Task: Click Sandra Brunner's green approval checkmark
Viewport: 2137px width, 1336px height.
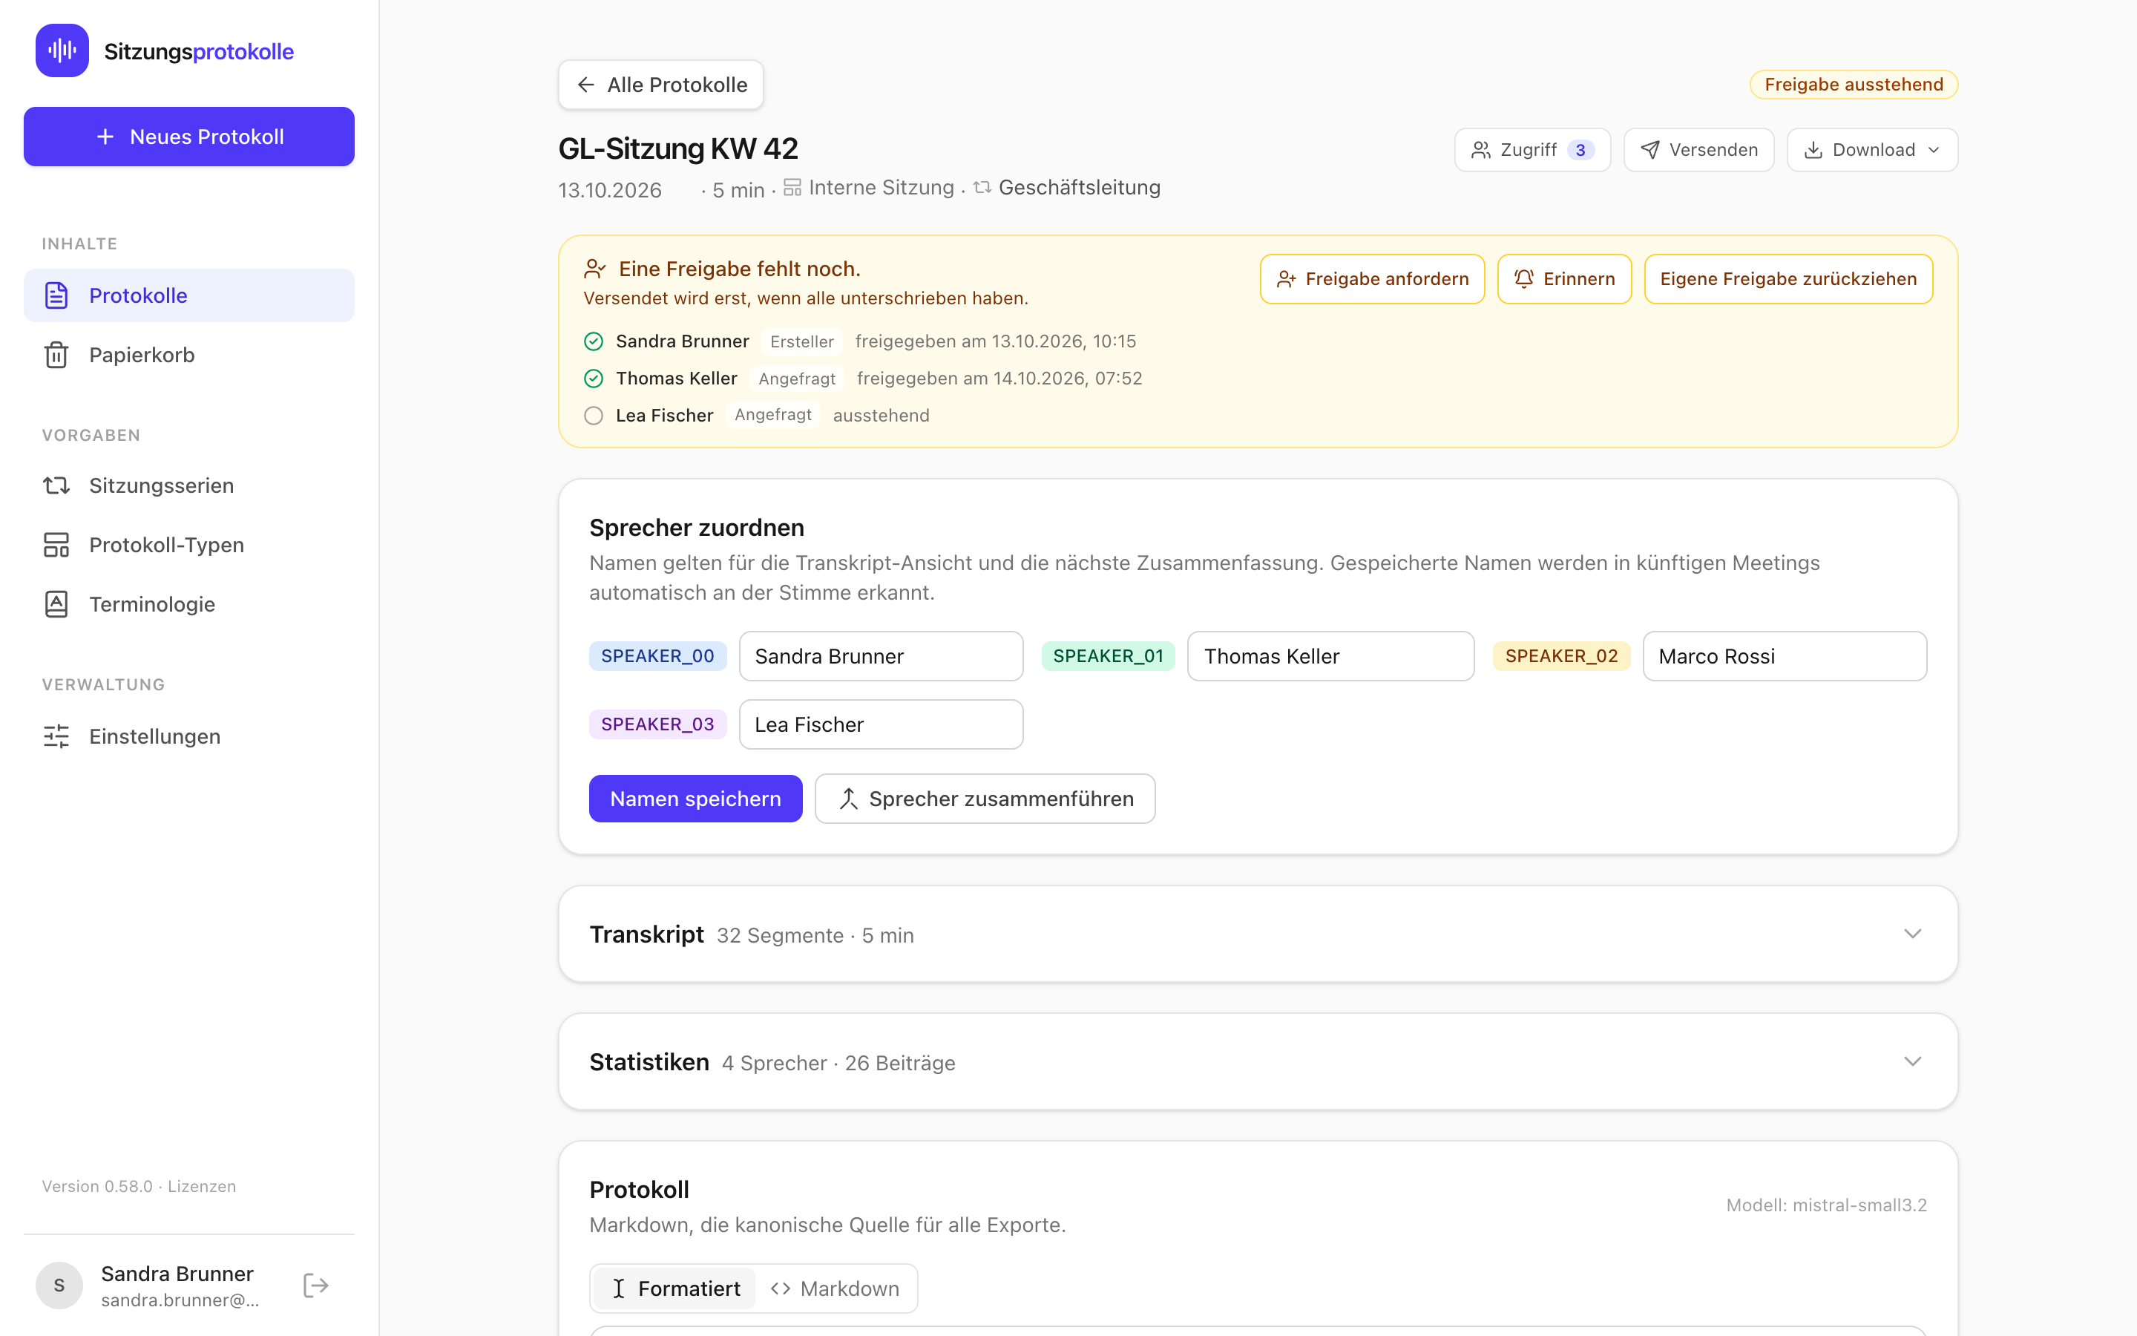Action: (x=594, y=341)
